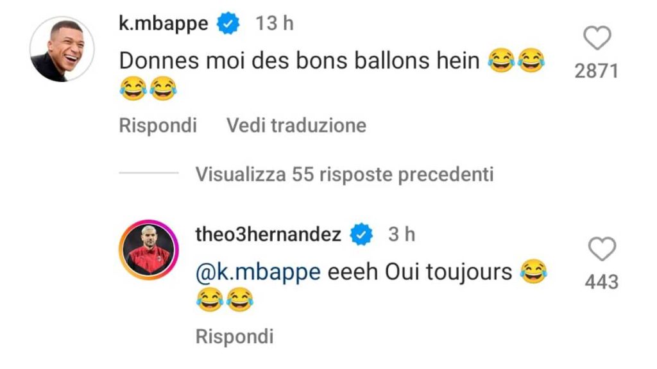Click the verified badge next to k.mbappe
The image size is (657, 369).
pos(228,24)
